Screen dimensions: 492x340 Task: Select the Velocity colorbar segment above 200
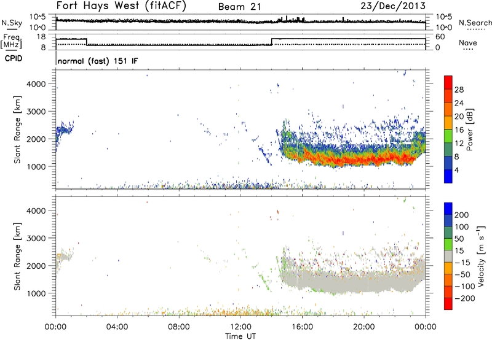pos(448,209)
